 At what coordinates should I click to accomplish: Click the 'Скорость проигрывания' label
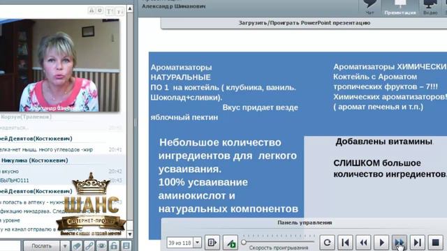click(x=279, y=248)
